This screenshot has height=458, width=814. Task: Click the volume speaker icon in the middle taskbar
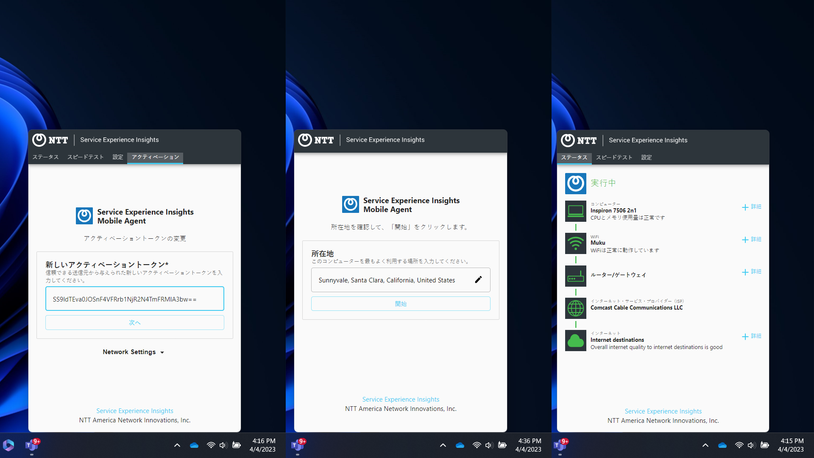tap(489, 445)
